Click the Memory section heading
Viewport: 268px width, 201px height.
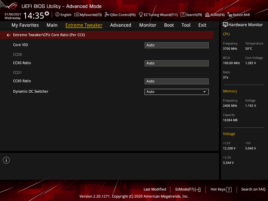pos(230,91)
